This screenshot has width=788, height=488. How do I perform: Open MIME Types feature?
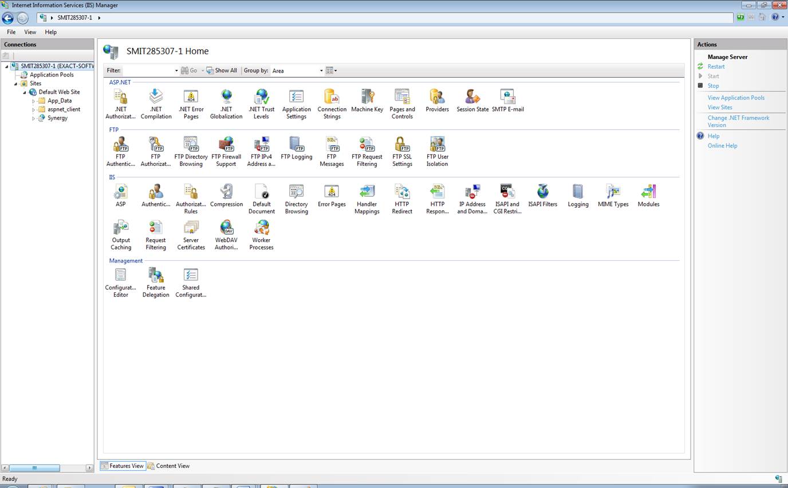pos(613,196)
